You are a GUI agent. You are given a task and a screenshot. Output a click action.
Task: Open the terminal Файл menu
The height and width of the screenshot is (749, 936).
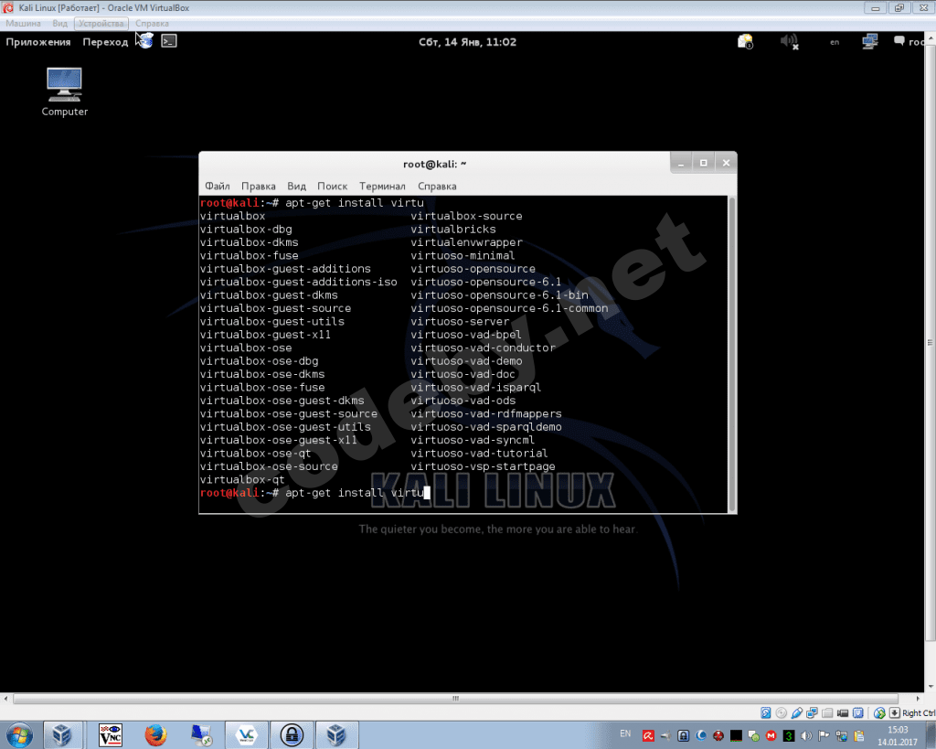pyautogui.click(x=218, y=186)
